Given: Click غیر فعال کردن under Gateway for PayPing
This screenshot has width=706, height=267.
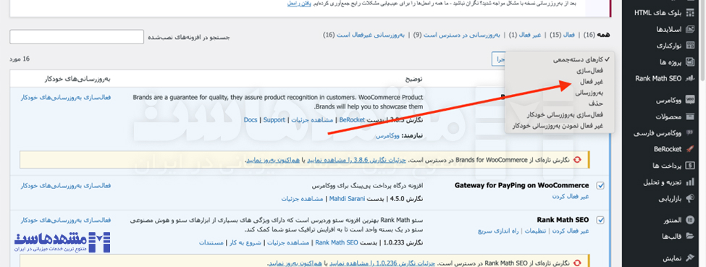Looking at the screenshot, I should point(571,196).
